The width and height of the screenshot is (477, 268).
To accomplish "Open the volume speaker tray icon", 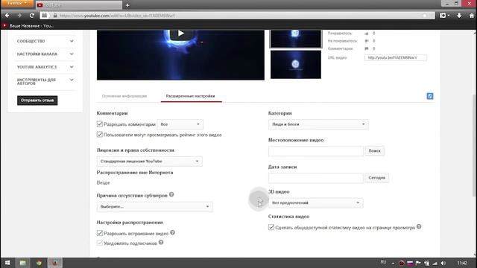I will pos(443,263).
